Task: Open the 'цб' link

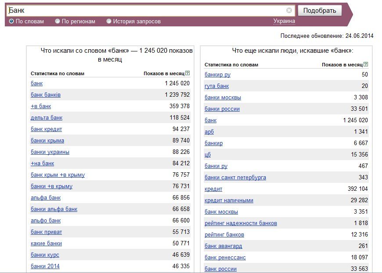Action: (x=208, y=155)
